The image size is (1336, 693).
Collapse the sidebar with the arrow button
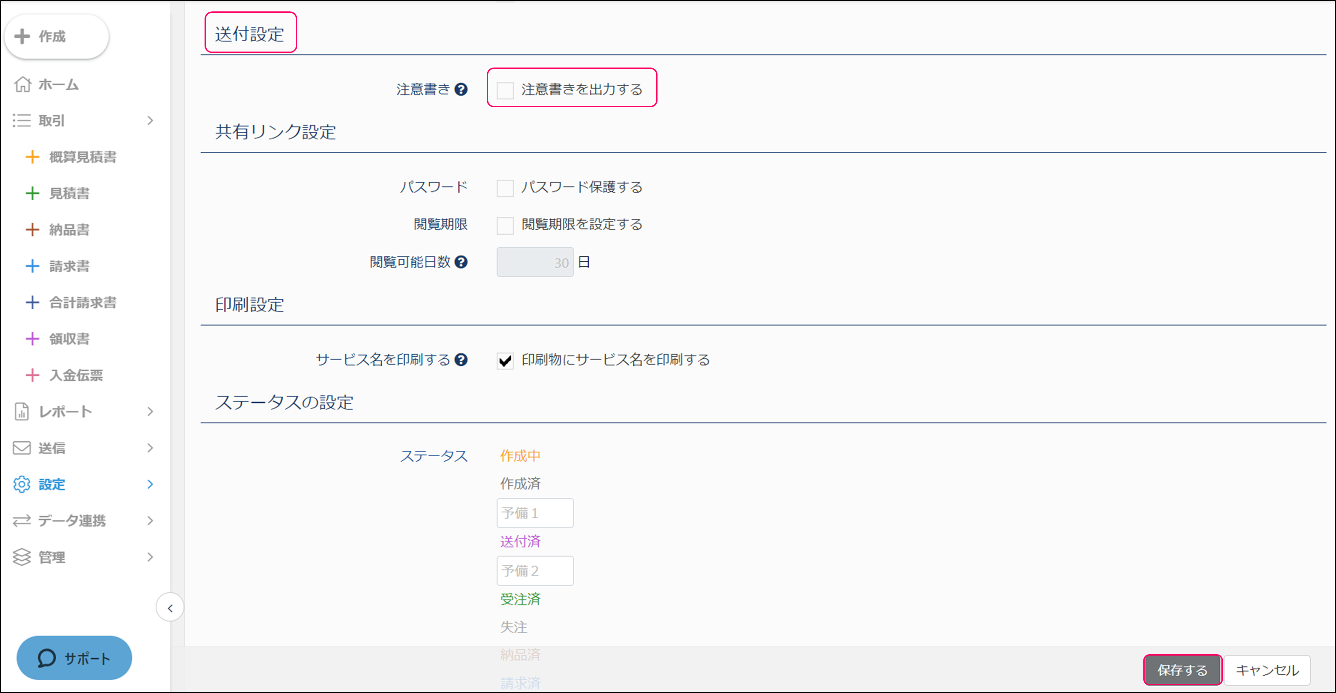pos(170,608)
